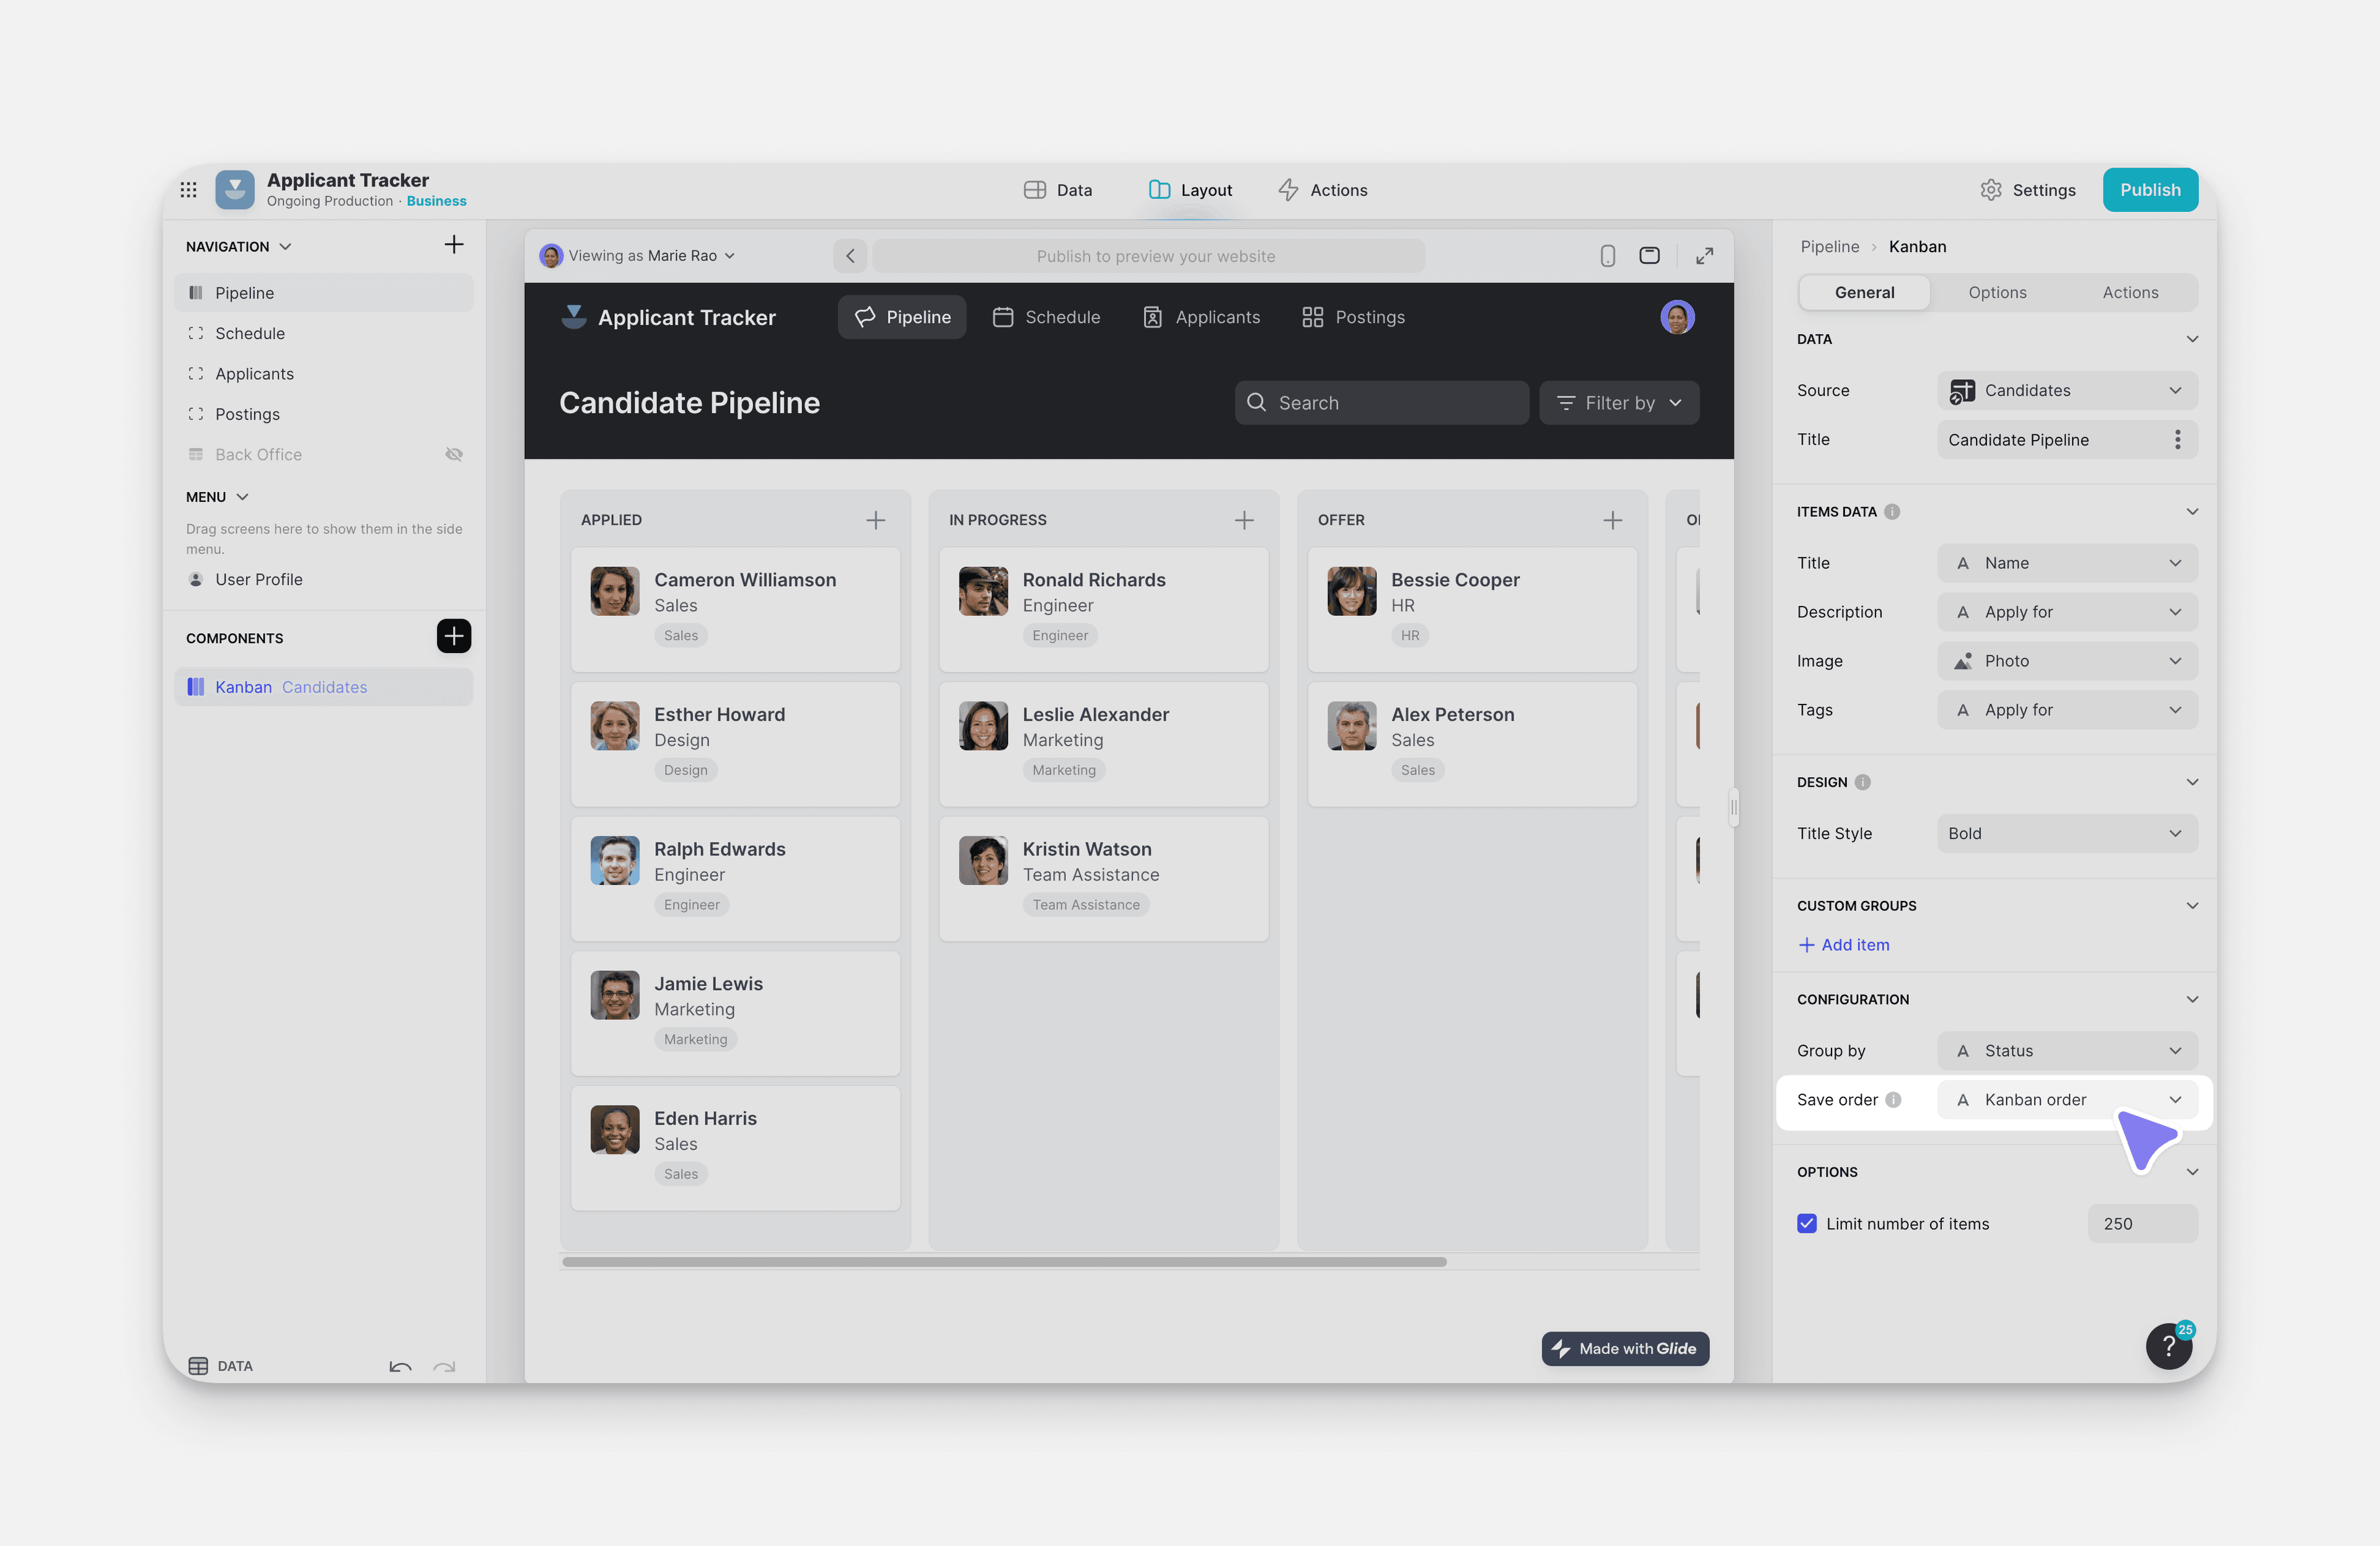This screenshot has height=1546, width=2380.
Task: Open the Title Style Bold dropdown
Action: 2067,834
